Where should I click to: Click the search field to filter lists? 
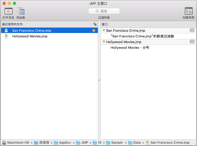(x=104, y=11)
